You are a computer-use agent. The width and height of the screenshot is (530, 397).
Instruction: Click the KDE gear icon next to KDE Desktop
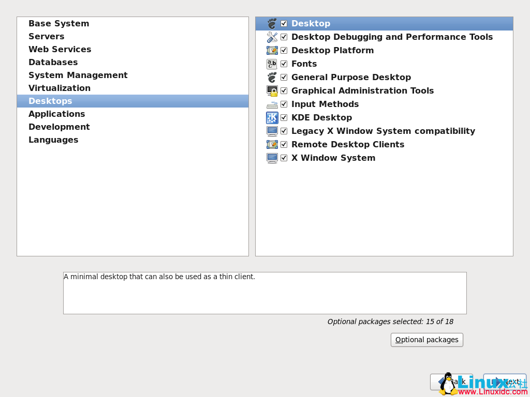tap(271, 117)
